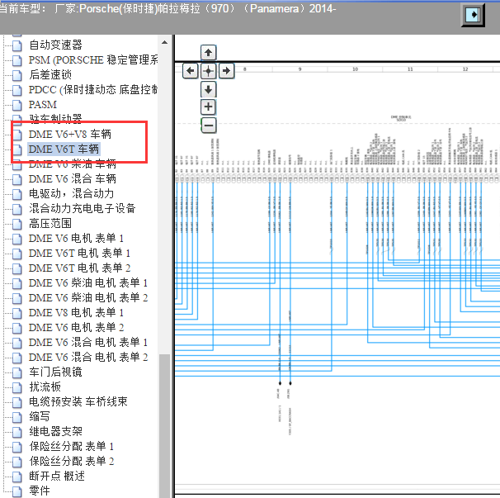Viewport: 500px width, 498px height.
Task: Pan the wiring diagram right
Action: (x=226, y=70)
